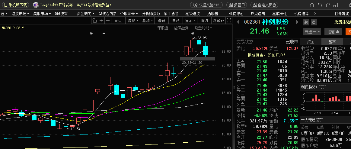Viewport: 351px width, 149px height.
Task: Click the fullscreen expand chart icon
Action: [229, 21]
